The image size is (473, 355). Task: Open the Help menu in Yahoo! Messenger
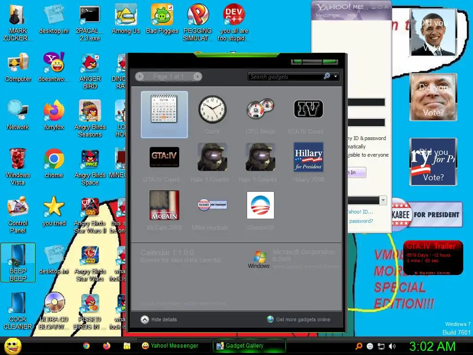[352, 15]
